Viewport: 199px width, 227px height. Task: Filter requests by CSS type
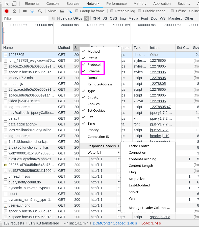(x=113, y=18)
